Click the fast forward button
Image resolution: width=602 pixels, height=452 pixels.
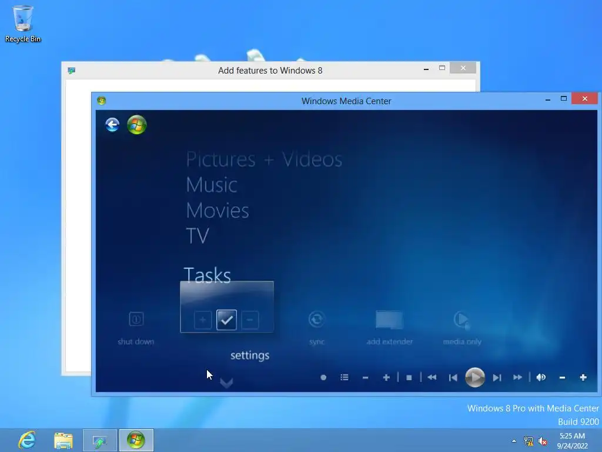coord(517,377)
